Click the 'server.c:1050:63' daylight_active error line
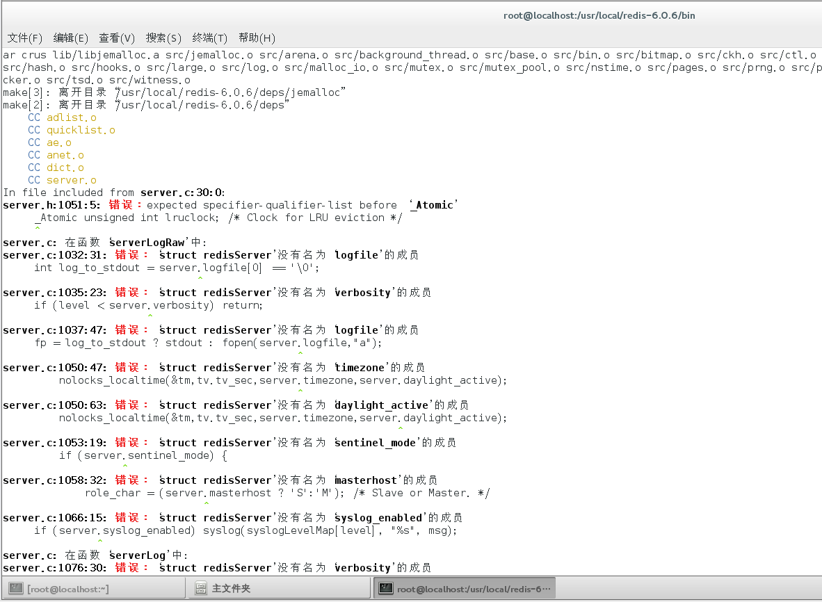 click(x=236, y=405)
